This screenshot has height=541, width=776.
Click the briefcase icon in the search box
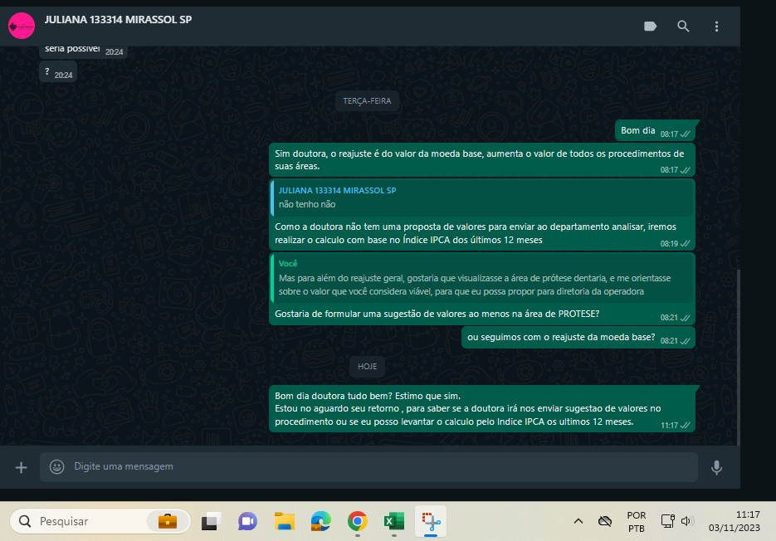168,521
